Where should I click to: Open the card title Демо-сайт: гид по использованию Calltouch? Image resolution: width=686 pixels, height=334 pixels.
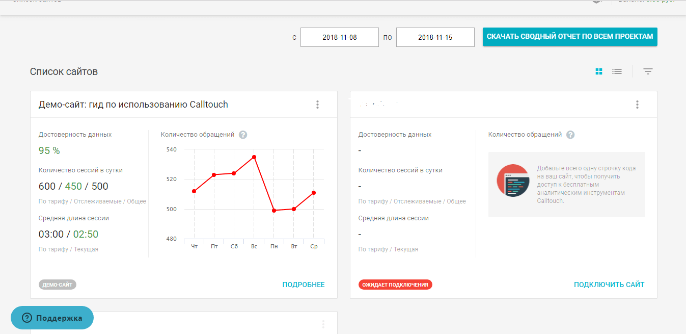[x=133, y=105]
